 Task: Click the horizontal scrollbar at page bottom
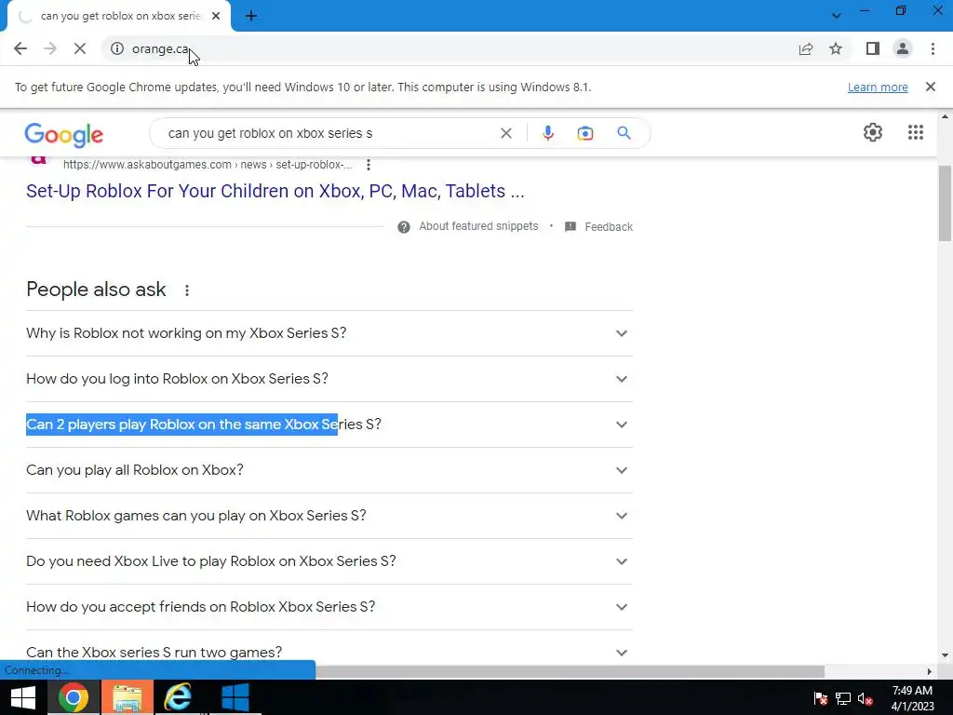pos(570,671)
